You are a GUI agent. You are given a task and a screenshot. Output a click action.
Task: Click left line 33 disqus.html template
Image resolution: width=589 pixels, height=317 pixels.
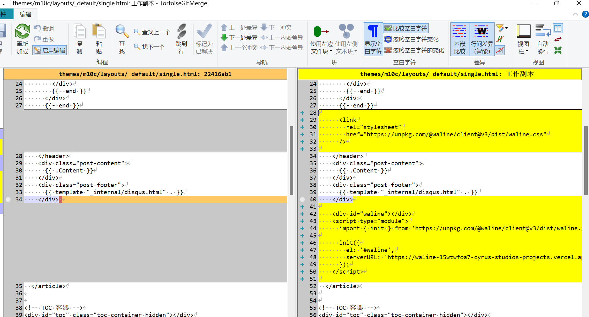pyautogui.click(x=114, y=192)
